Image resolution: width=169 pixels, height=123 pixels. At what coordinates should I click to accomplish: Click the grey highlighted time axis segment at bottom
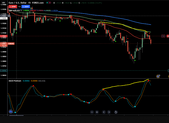tap(16, 115)
